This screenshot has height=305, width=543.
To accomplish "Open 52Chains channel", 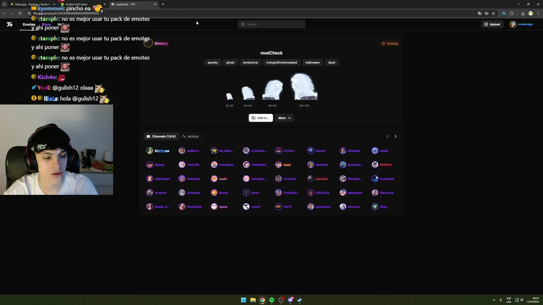I will coord(318,193).
